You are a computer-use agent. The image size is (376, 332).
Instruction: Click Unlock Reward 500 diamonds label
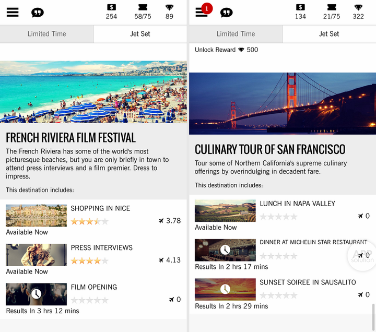[226, 50]
